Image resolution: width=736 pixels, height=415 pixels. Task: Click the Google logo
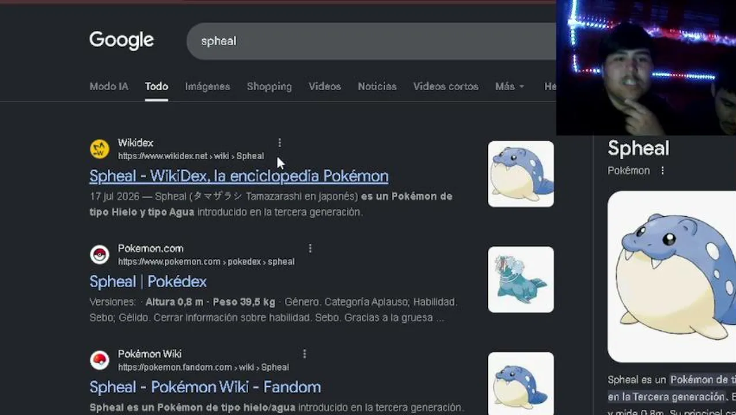(x=122, y=40)
